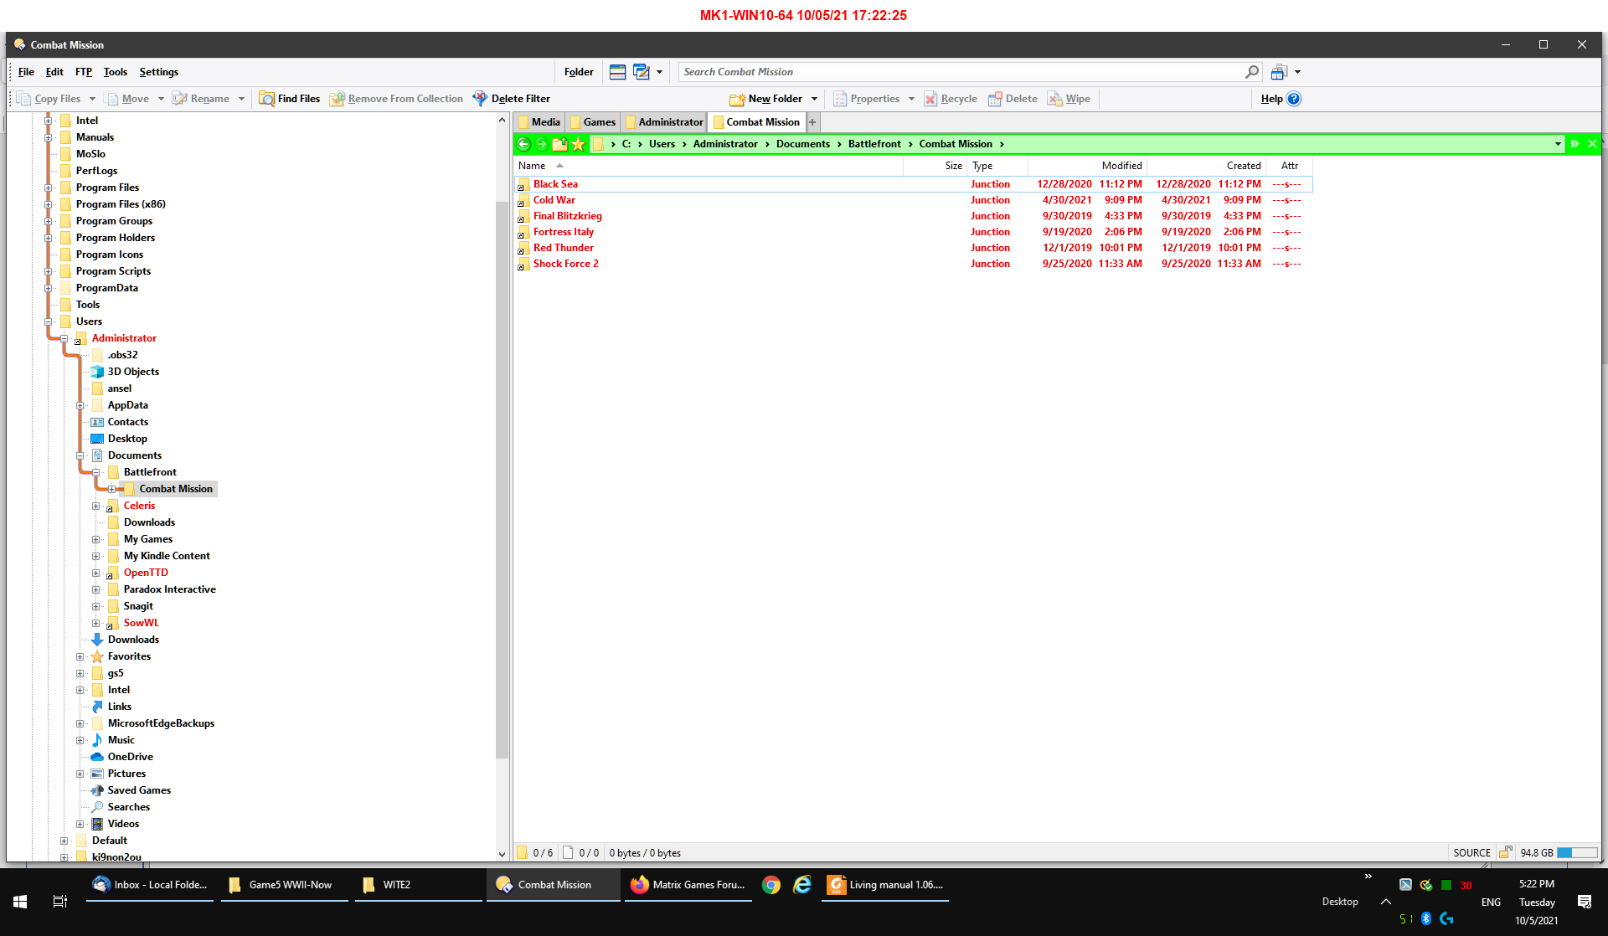Expand the Paradox Interactive tree node
Screen dimensions: 1608x936
click(96, 589)
